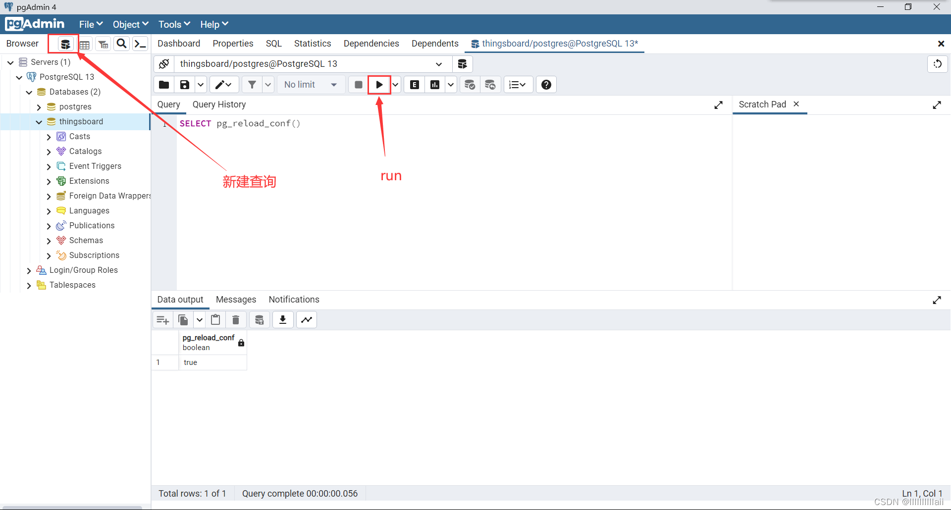The width and height of the screenshot is (951, 510).
Task: Expand the query editor with the maximize arrow
Action: [719, 105]
